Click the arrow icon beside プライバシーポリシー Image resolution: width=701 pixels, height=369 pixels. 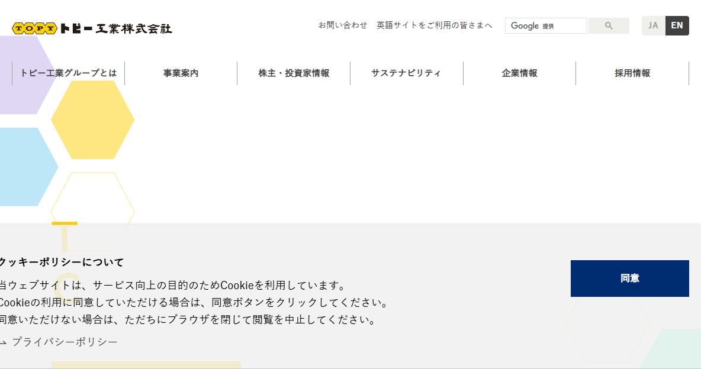coord(3,342)
